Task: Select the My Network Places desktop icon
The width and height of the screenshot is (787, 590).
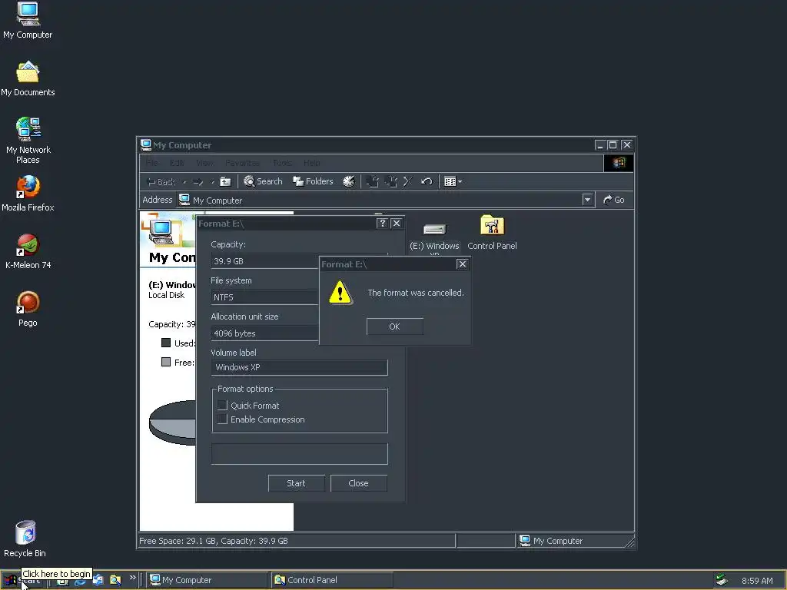Action: 28,141
